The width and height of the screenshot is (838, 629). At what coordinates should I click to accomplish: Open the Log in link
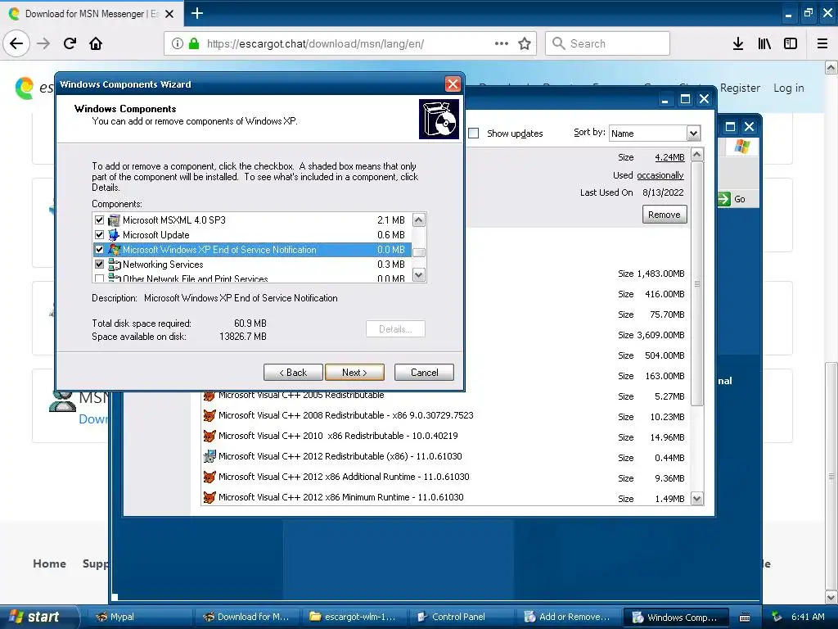[789, 88]
